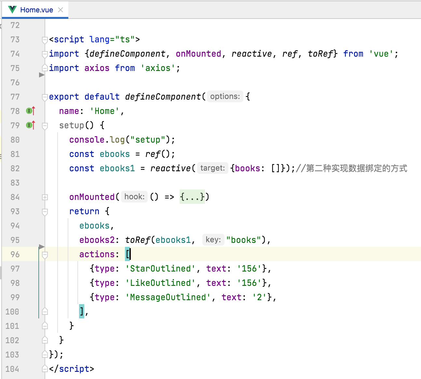Click 'ebooks1' constant on line 82
Image resolution: width=421 pixels, height=379 pixels.
point(117,168)
